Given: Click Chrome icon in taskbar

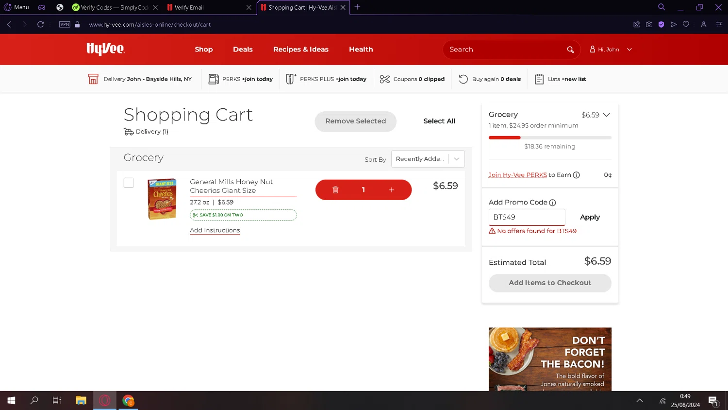Looking at the screenshot, I should click(128, 401).
